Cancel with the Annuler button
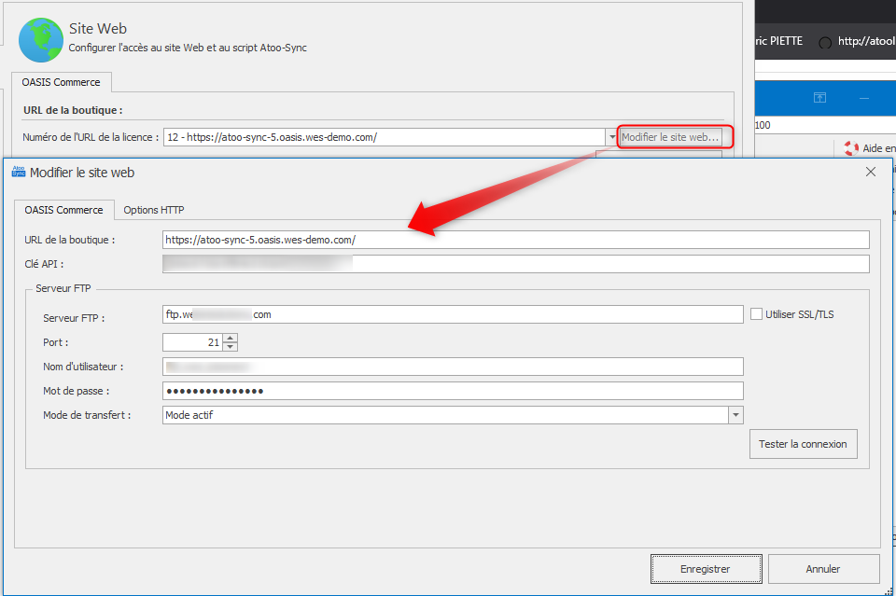Viewport: 896px width, 596px height. click(x=823, y=569)
